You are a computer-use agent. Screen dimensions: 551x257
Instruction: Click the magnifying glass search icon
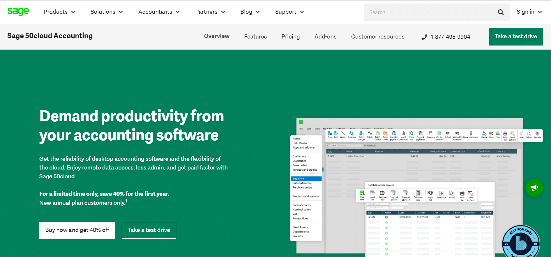click(x=501, y=12)
